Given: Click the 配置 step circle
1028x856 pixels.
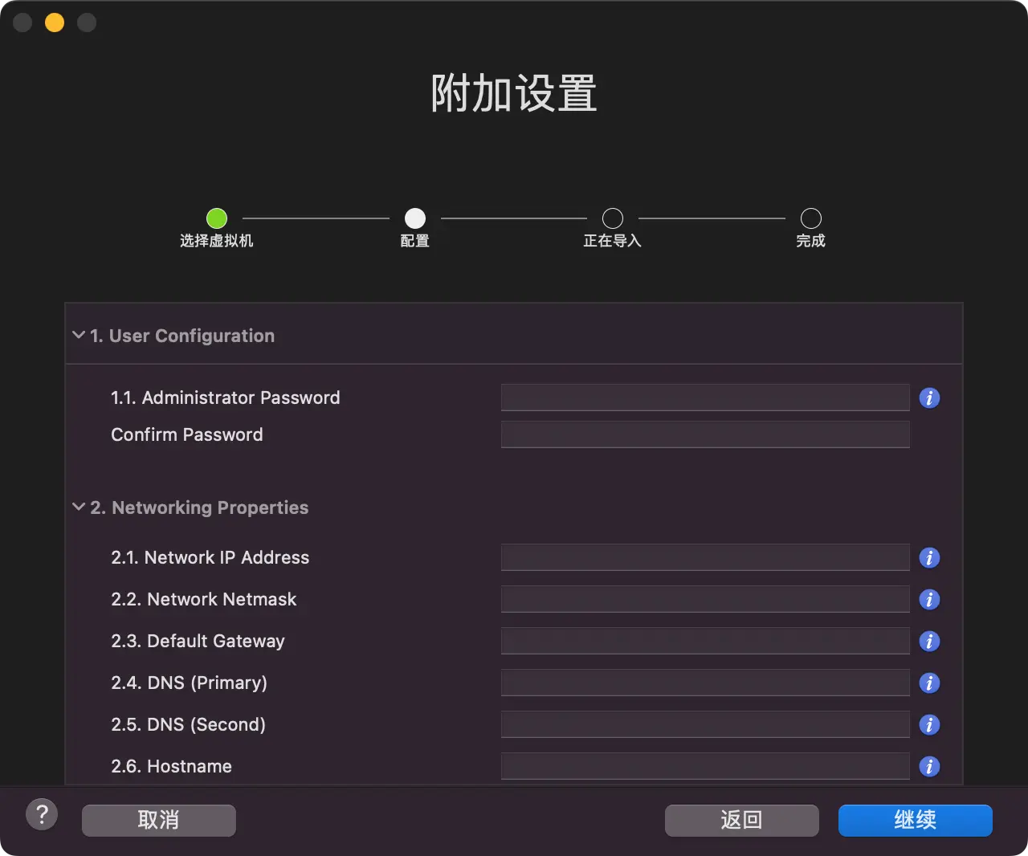Looking at the screenshot, I should coord(414,218).
